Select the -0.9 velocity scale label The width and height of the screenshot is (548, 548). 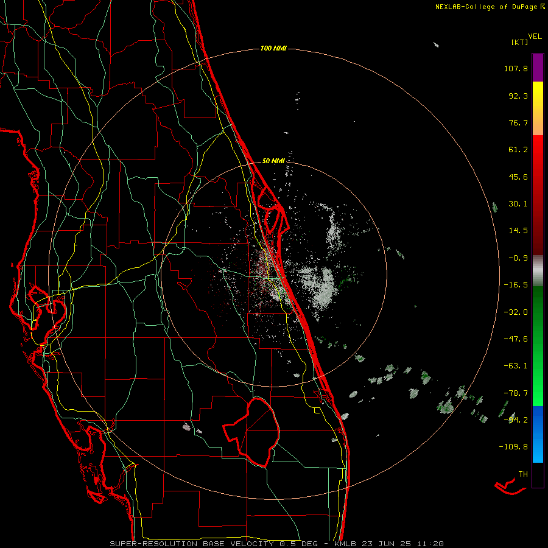pyautogui.click(x=518, y=258)
